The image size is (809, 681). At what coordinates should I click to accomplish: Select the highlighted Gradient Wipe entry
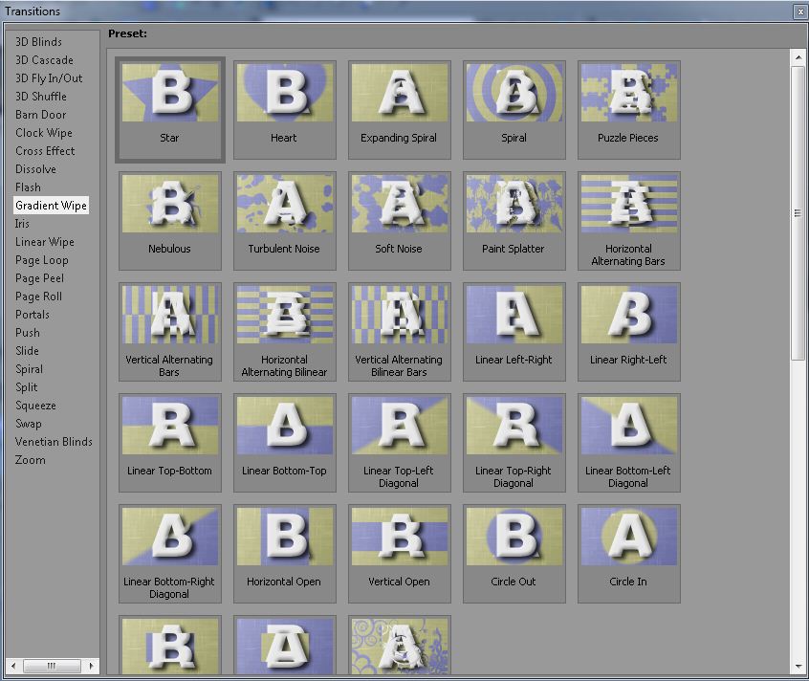tap(51, 206)
